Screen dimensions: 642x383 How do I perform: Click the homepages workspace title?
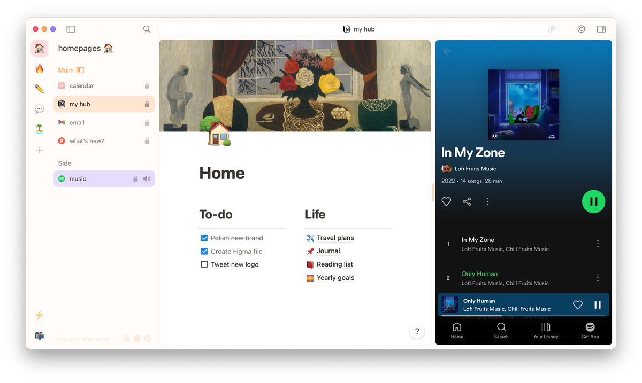coord(86,48)
